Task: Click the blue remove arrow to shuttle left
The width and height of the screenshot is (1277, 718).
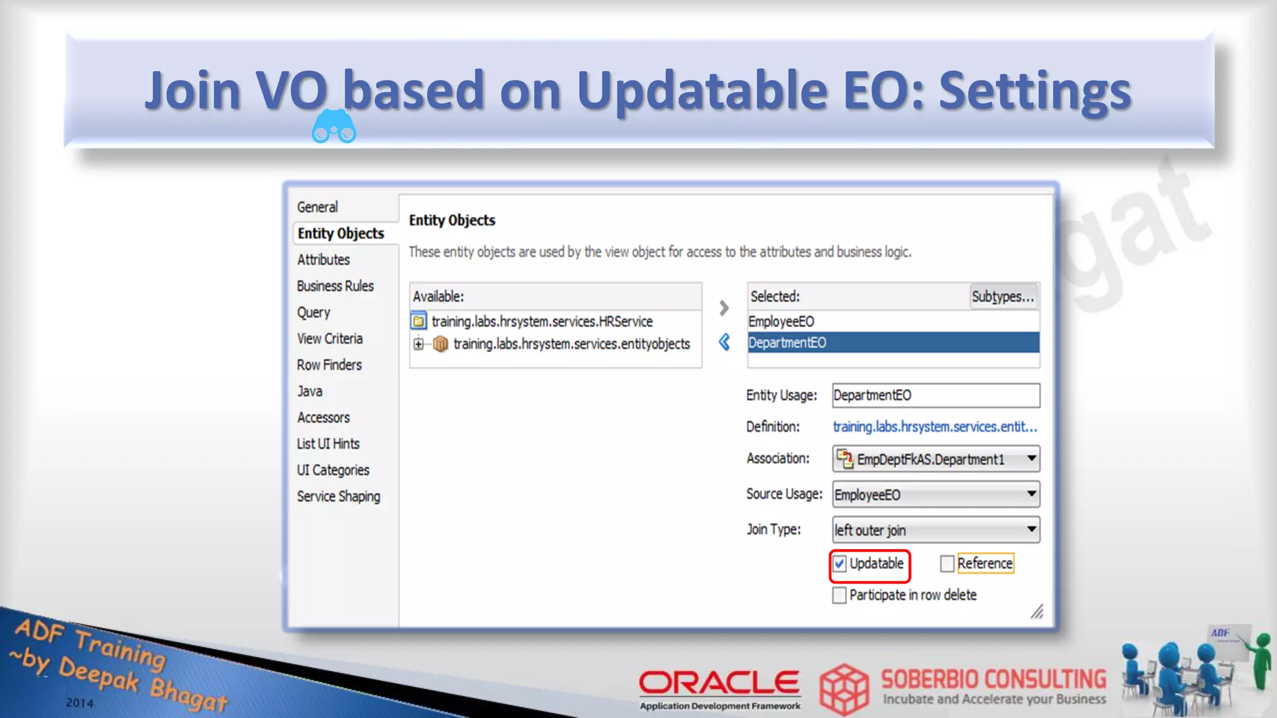Action: (724, 342)
